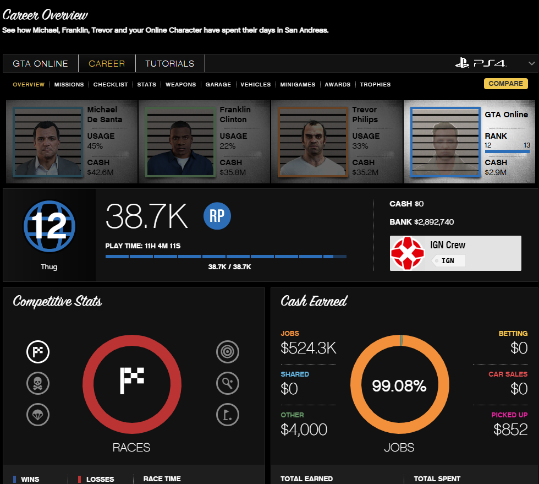This screenshot has width=539, height=484.
Task: Switch to the TUTORIALS tab
Action: tap(170, 63)
